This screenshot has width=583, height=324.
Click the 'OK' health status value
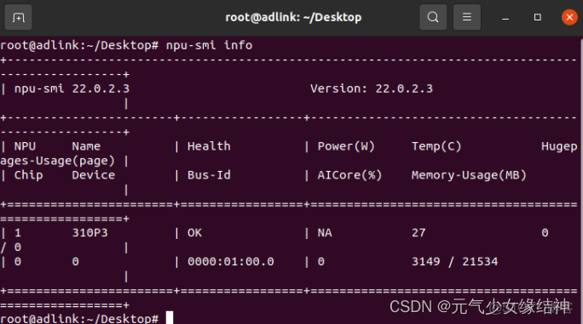[194, 233]
